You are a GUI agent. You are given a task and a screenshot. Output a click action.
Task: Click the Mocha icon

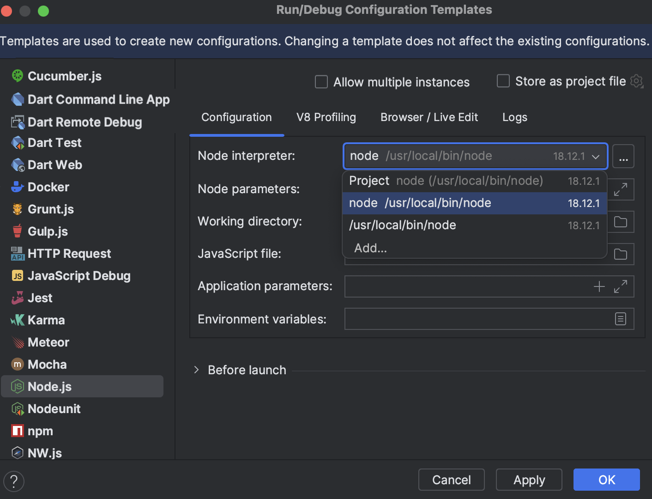(18, 365)
